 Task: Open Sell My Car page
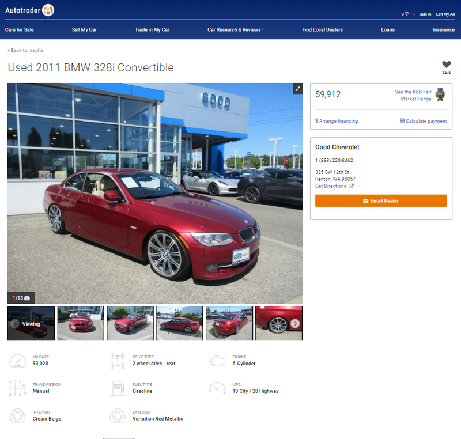[x=84, y=30]
